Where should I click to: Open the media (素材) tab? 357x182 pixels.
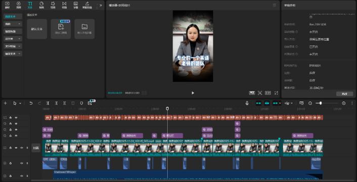(7, 5)
